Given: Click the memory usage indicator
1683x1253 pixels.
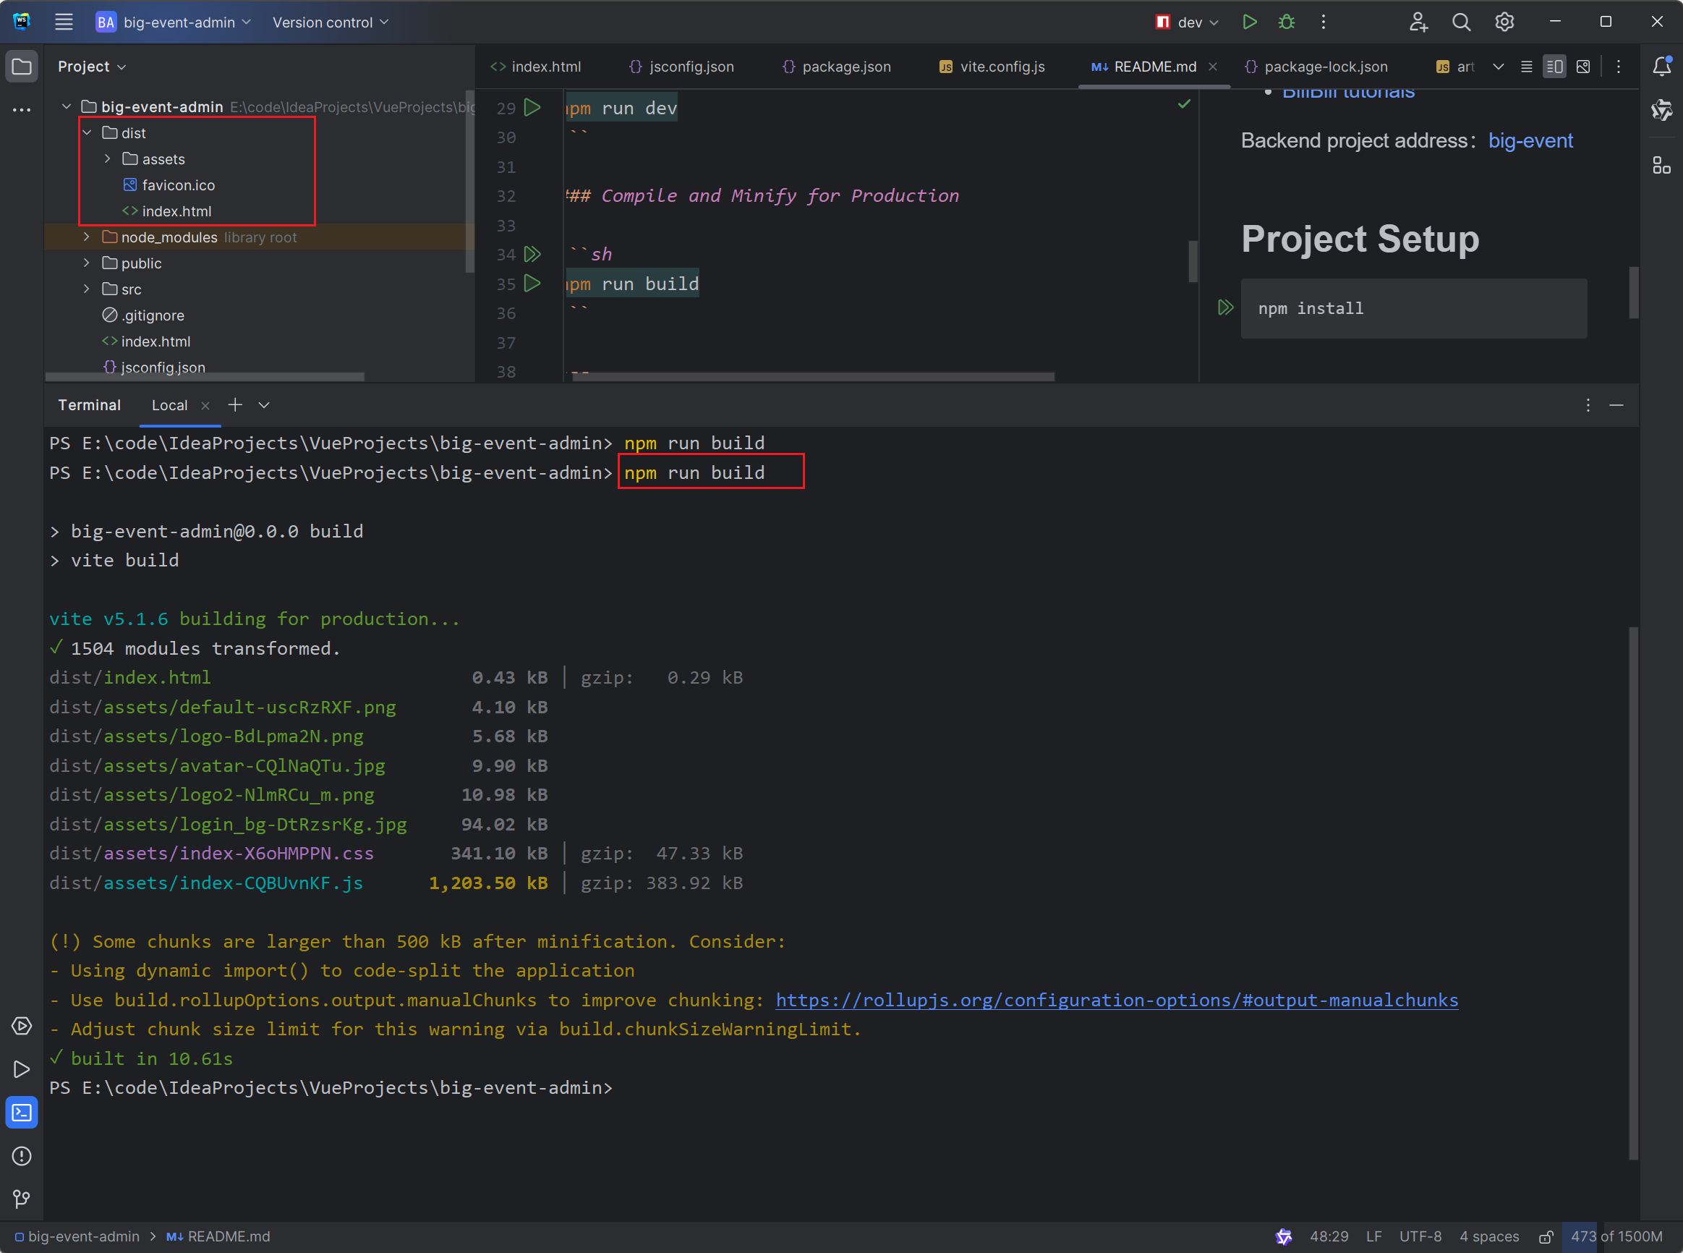Looking at the screenshot, I should point(1616,1237).
